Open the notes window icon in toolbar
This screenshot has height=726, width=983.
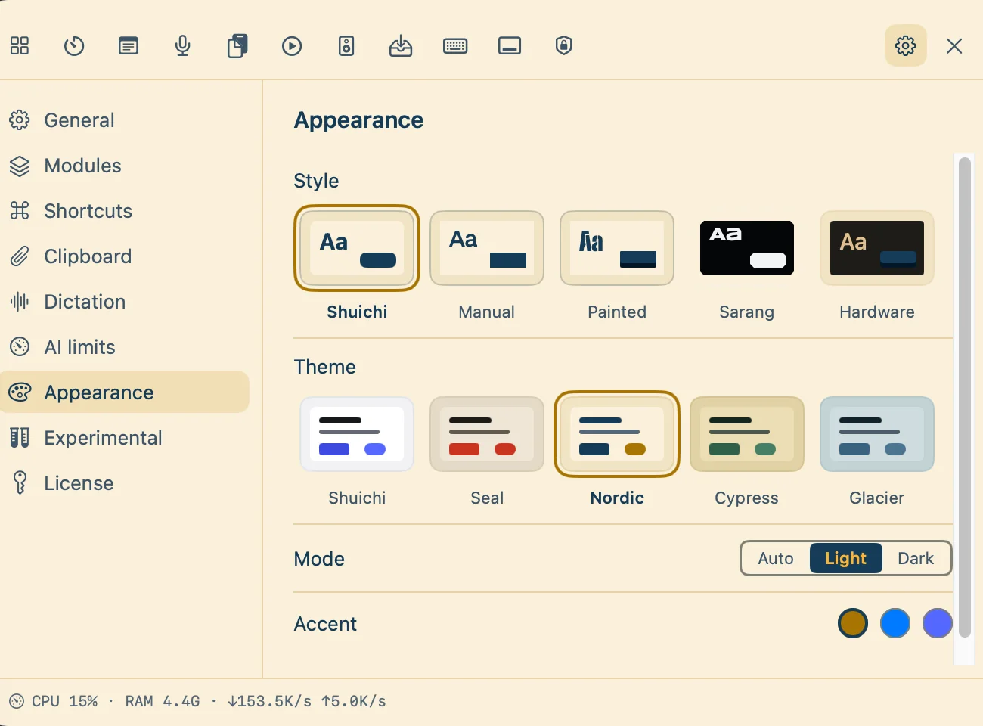tap(129, 46)
